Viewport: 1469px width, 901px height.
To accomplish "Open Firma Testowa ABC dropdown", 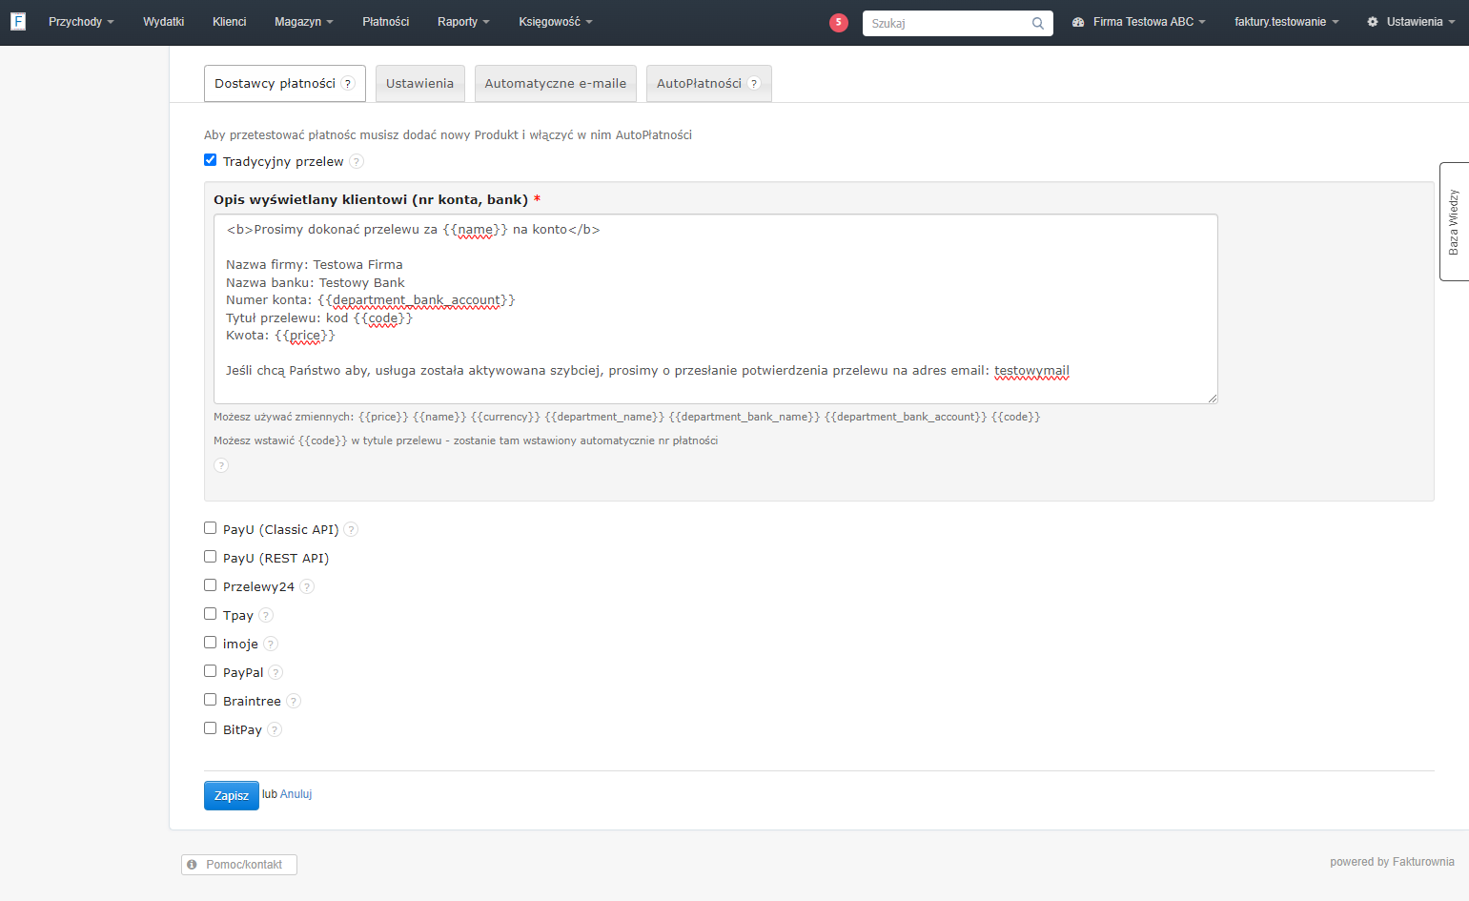I will [1139, 22].
